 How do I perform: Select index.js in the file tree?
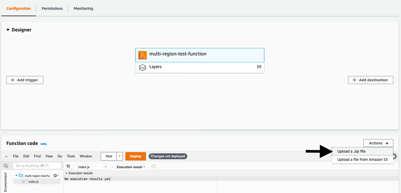tap(37, 182)
